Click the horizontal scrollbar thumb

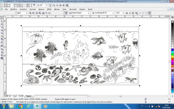[x=121, y=96]
